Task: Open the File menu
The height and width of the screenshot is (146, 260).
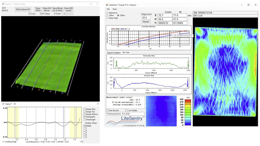Action: click(108, 9)
